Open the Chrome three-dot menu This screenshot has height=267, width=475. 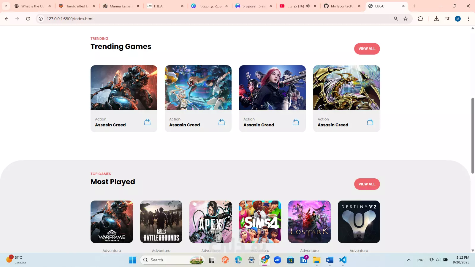(468, 19)
